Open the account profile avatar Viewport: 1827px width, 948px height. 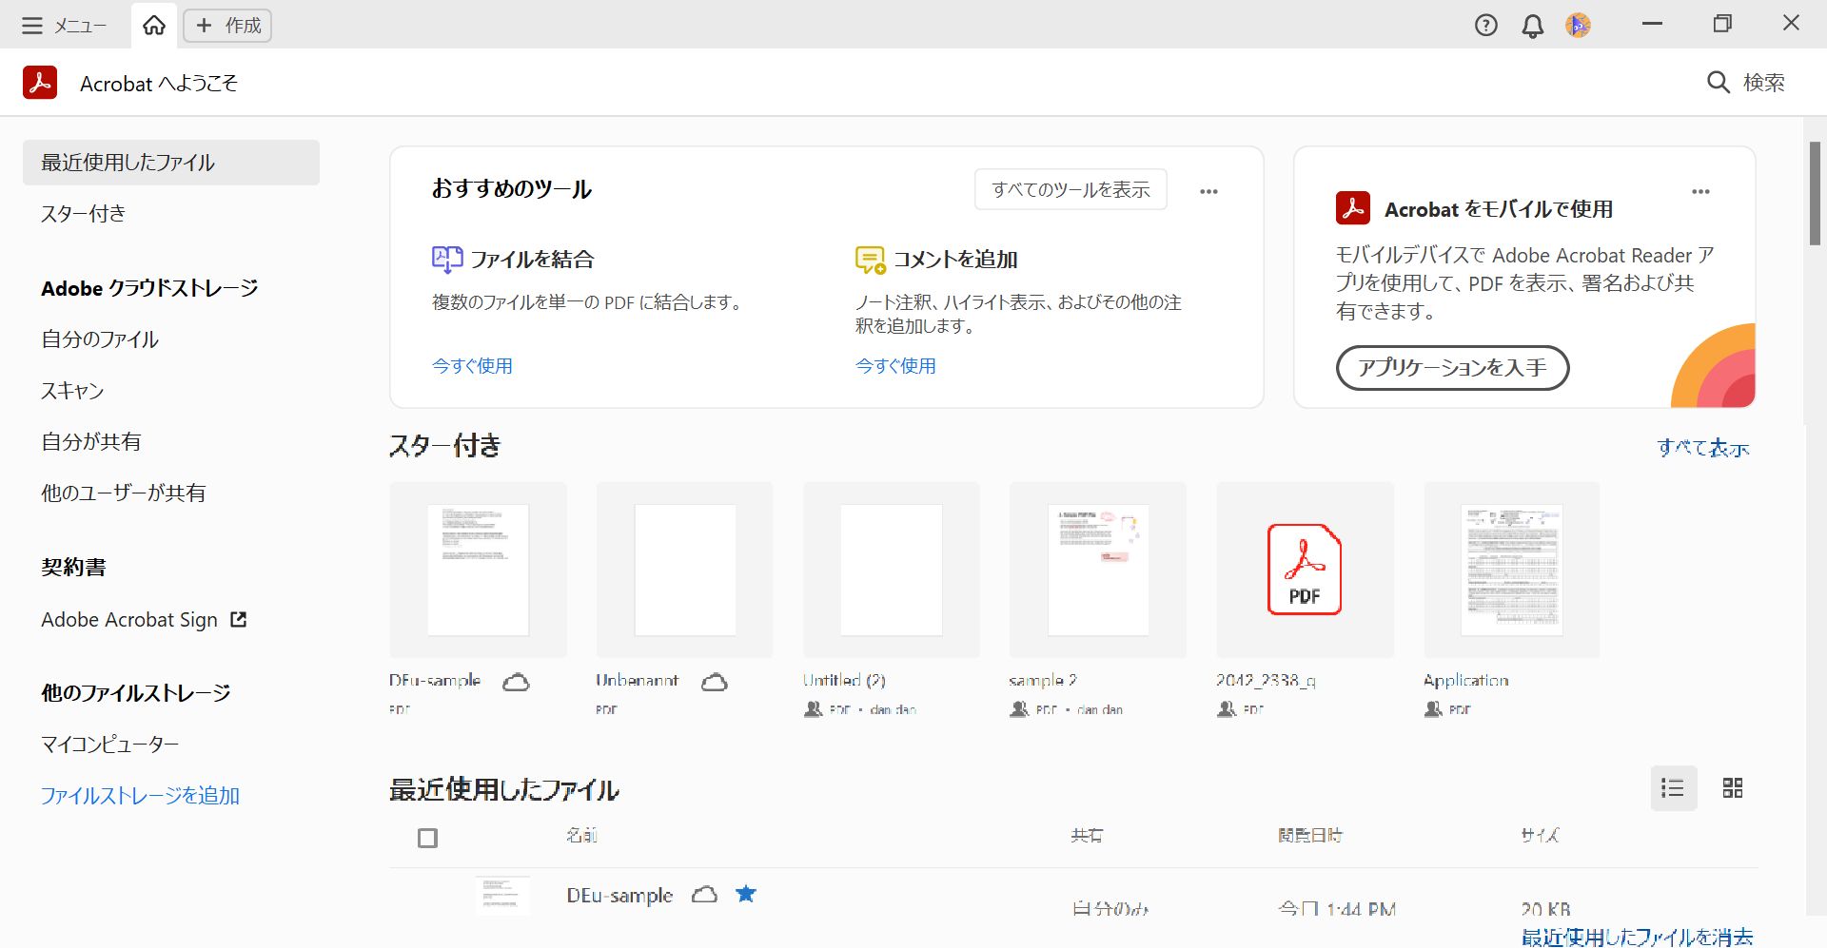(1577, 25)
